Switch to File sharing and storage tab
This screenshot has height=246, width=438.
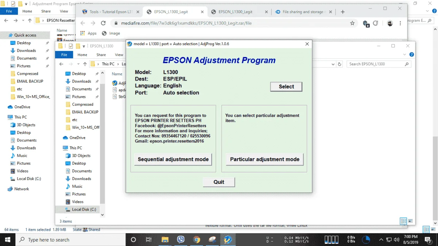303,12
